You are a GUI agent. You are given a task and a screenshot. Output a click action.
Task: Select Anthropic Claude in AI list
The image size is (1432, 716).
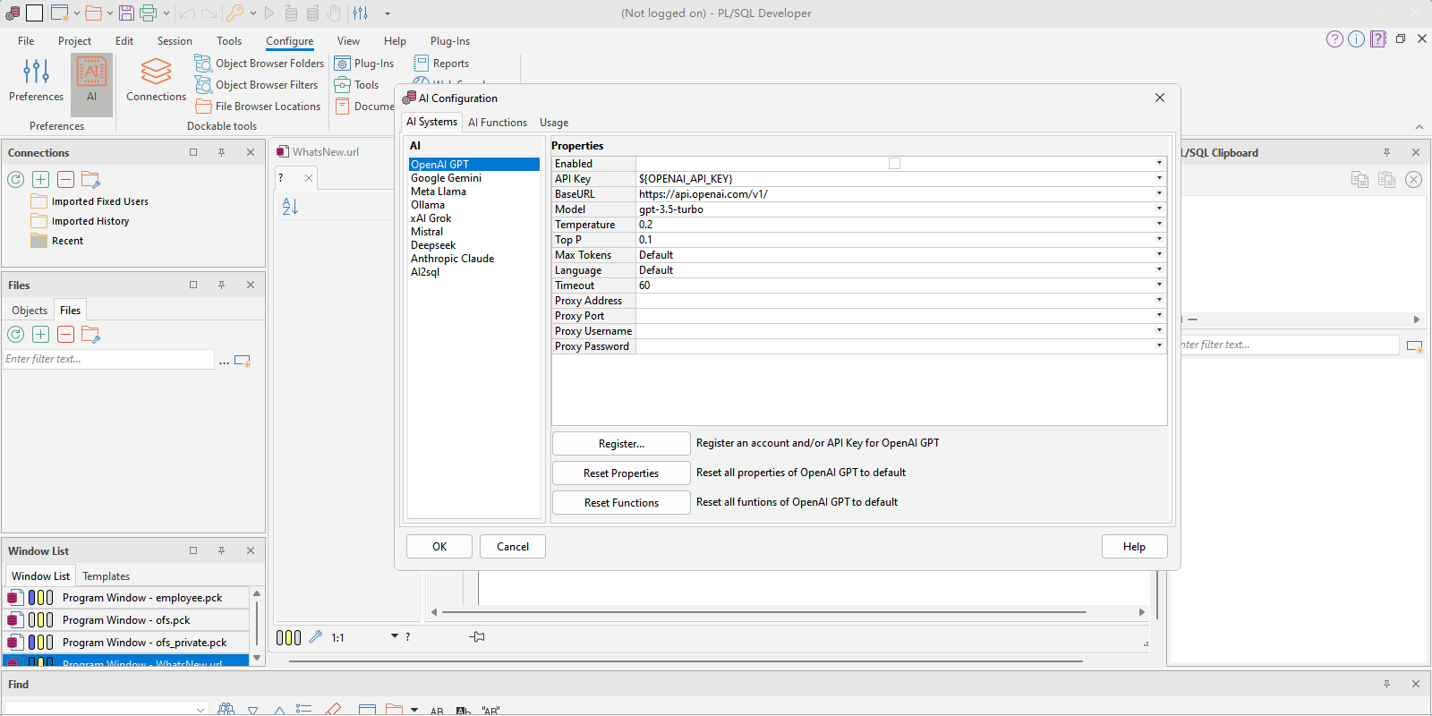pyautogui.click(x=452, y=259)
